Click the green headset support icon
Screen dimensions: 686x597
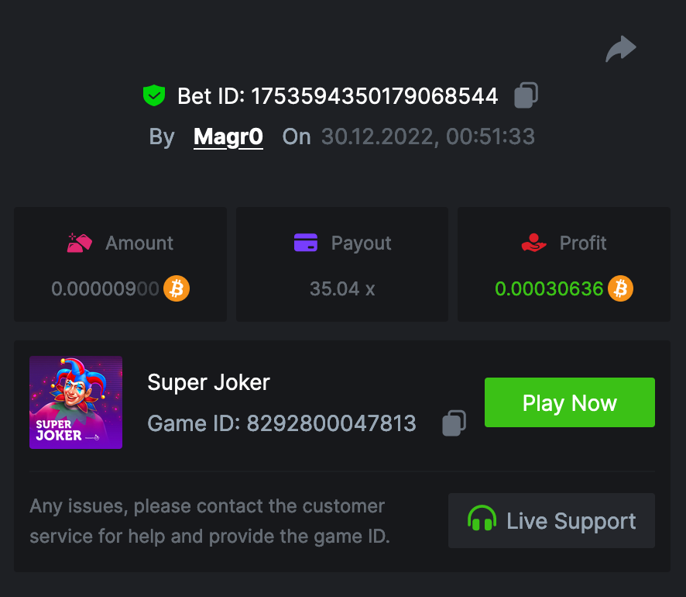482,520
